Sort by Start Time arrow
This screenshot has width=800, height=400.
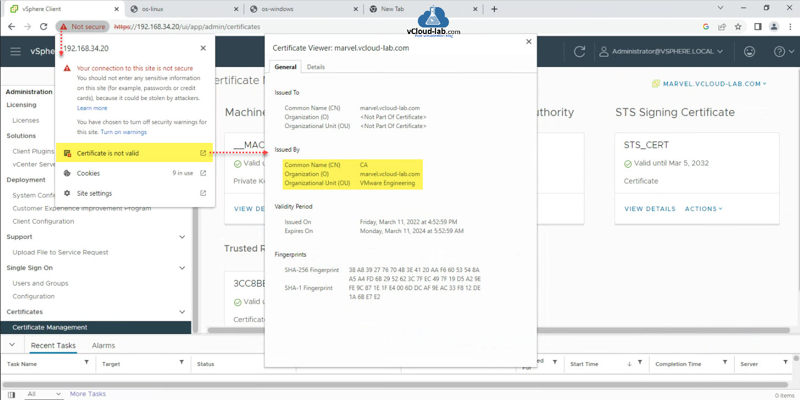pyautogui.click(x=629, y=364)
